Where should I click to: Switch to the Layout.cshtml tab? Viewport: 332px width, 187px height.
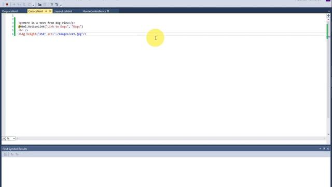[x=63, y=11]
